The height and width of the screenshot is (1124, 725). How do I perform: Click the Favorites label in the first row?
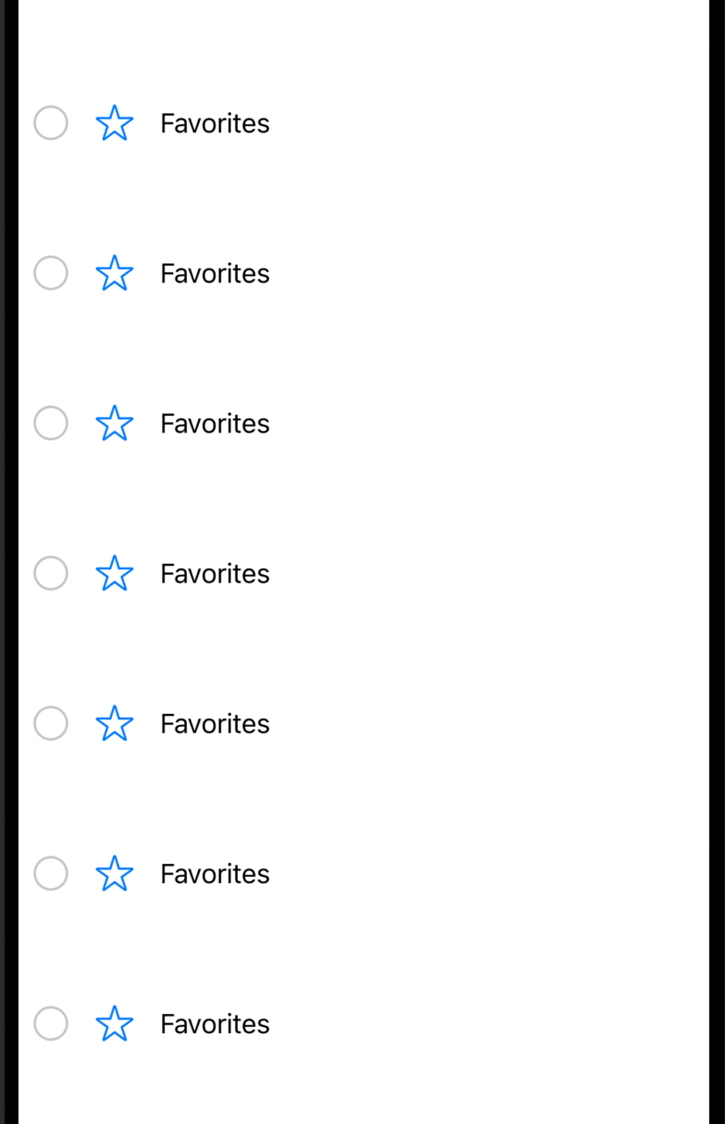215,123
